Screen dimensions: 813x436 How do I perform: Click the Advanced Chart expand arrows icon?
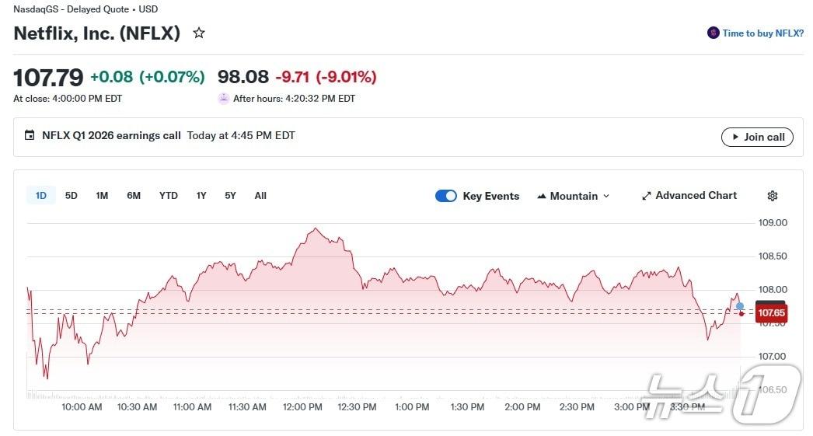coord(646,196)
